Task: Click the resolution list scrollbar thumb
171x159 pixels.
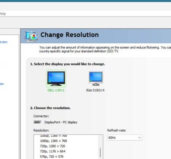Action: (100, 152)
